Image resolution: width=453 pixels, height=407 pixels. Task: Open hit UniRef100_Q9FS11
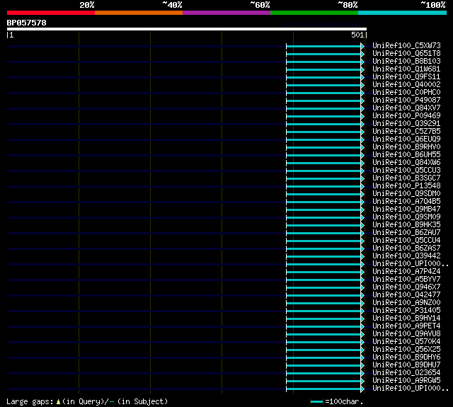point(406,77)
